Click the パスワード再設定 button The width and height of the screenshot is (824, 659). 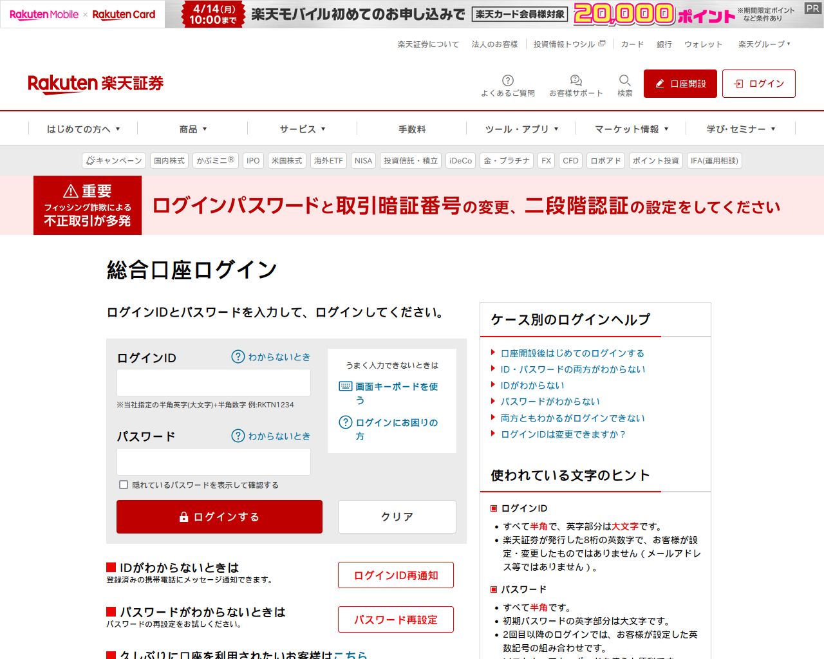396,620
